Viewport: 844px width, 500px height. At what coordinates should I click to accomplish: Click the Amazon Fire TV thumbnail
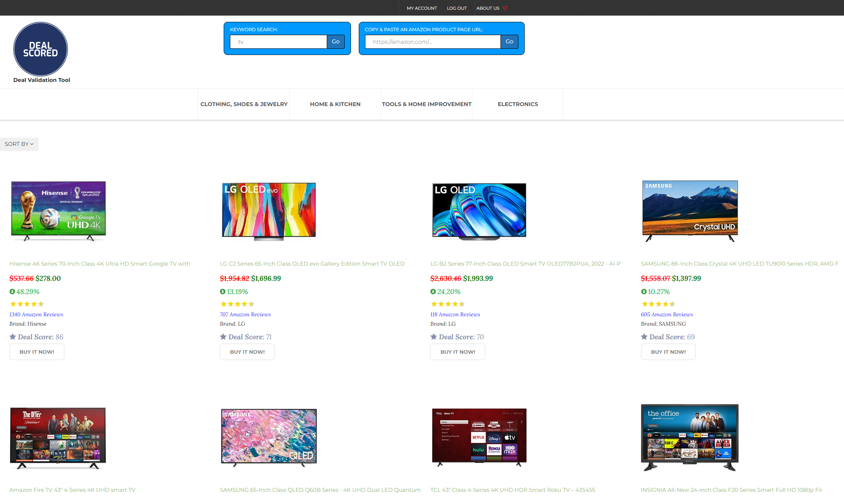[58, 438]
